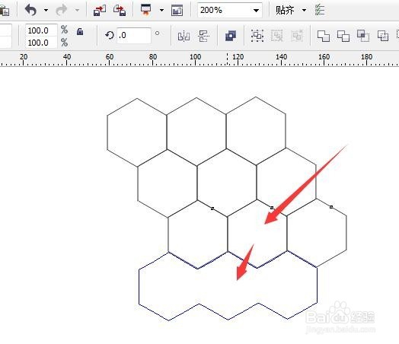Click the upper 100.0 scale field
Image resolution: width=399 pixels, height=344 pixels.
coord(41,30)
